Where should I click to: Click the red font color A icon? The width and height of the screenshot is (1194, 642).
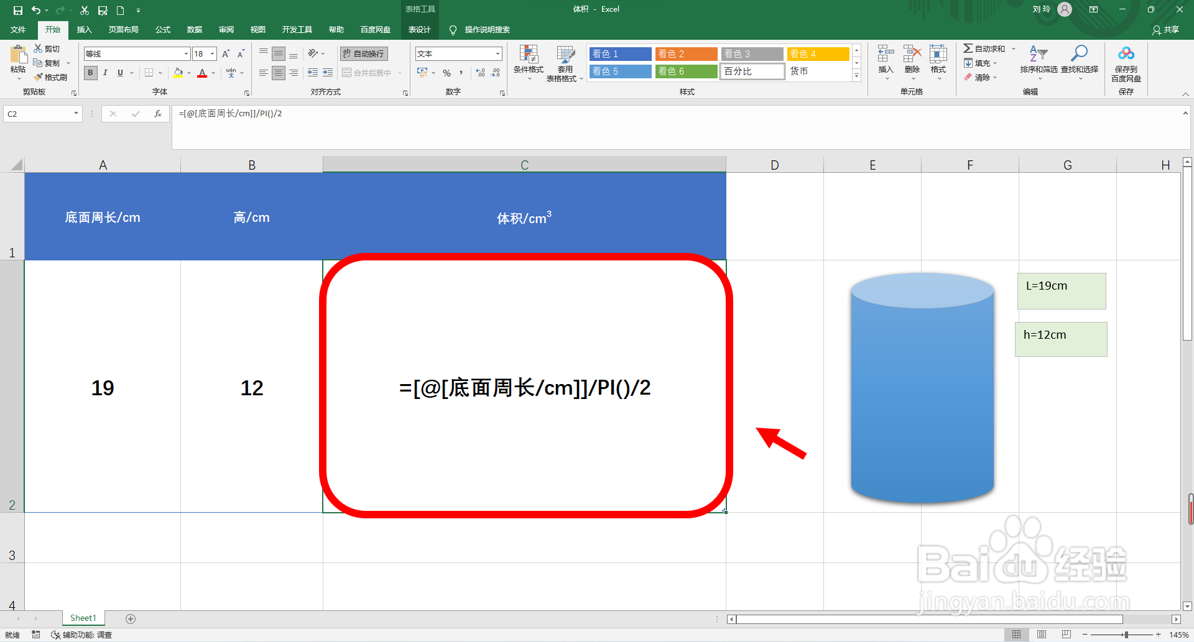coord(202,73)
